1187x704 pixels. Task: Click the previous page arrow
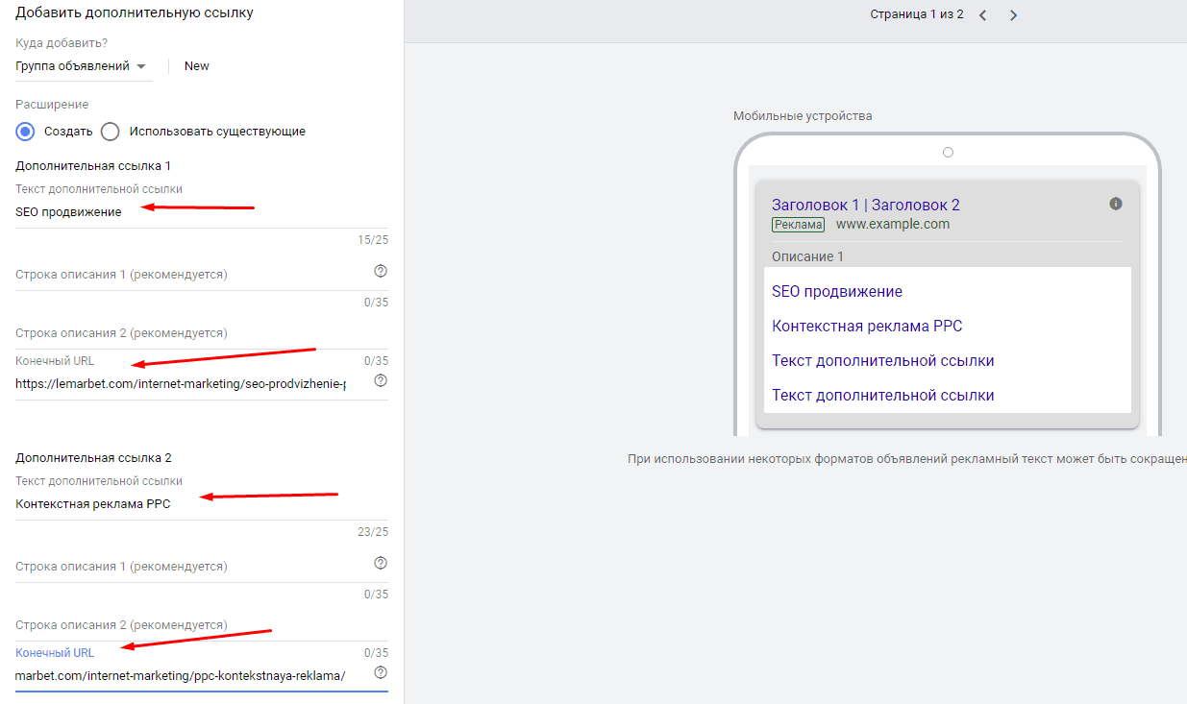[981, 14]
